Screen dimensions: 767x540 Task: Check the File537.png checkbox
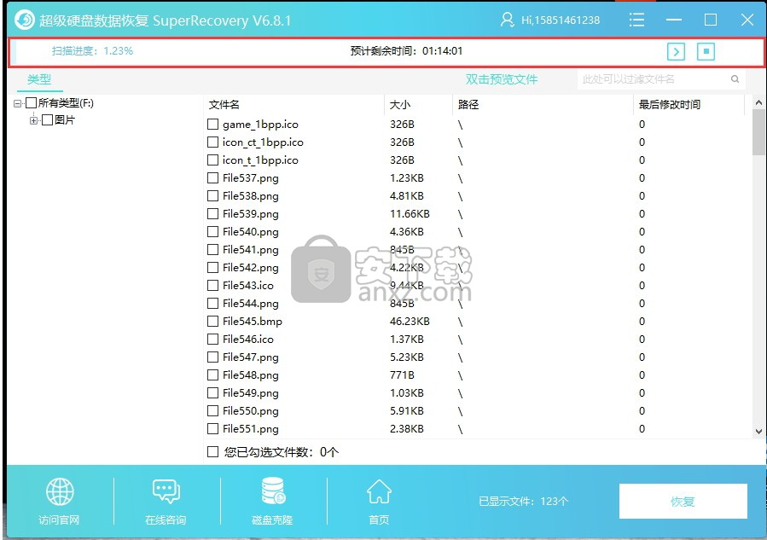(x=213, y=178)
